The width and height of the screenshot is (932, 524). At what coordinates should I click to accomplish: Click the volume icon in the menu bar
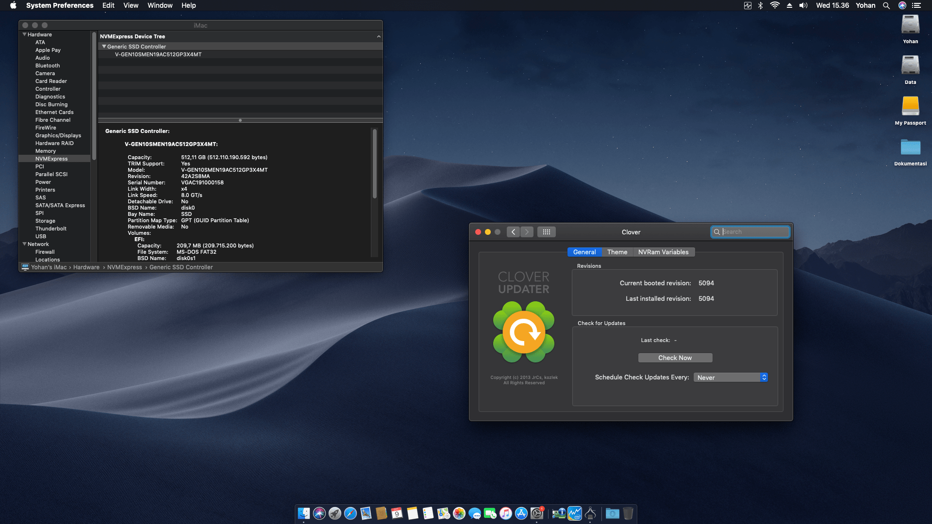pos(803,5)
